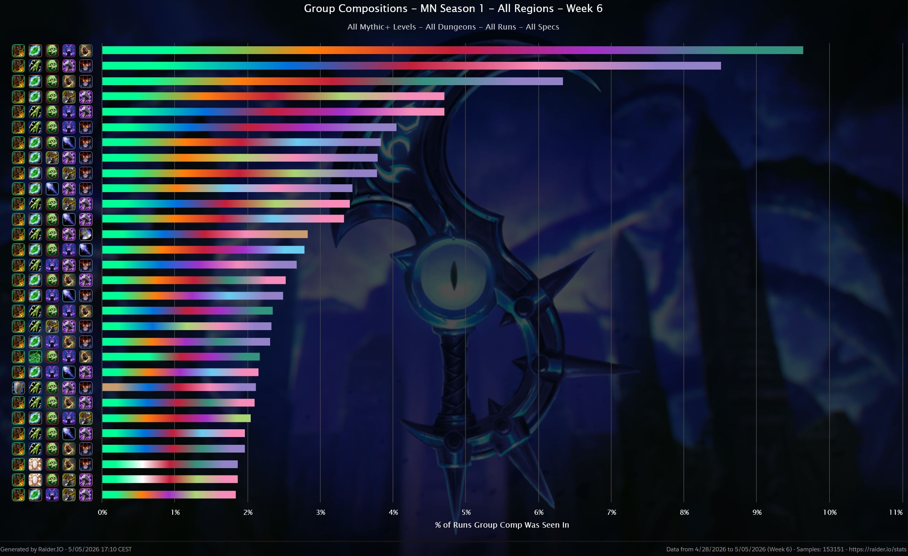The width and height of the screenshot is (908, 556).
Task: Click the '1%' axis tick label
Action: click(x=175, y=512)
